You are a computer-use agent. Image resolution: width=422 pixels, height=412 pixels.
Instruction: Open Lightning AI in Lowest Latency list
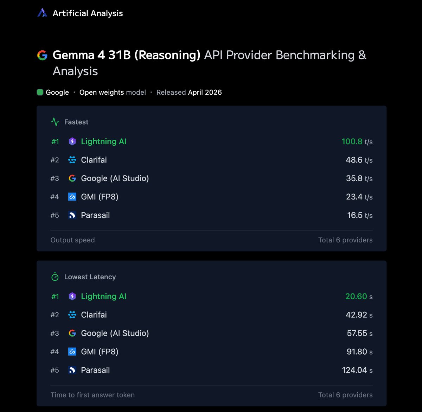point(103,296)
